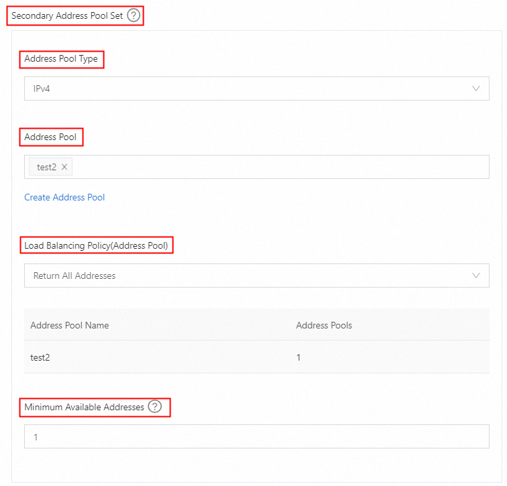Click the Address Pools column header
The height and width of the screenshot is (486, 507).
[324, 325]
